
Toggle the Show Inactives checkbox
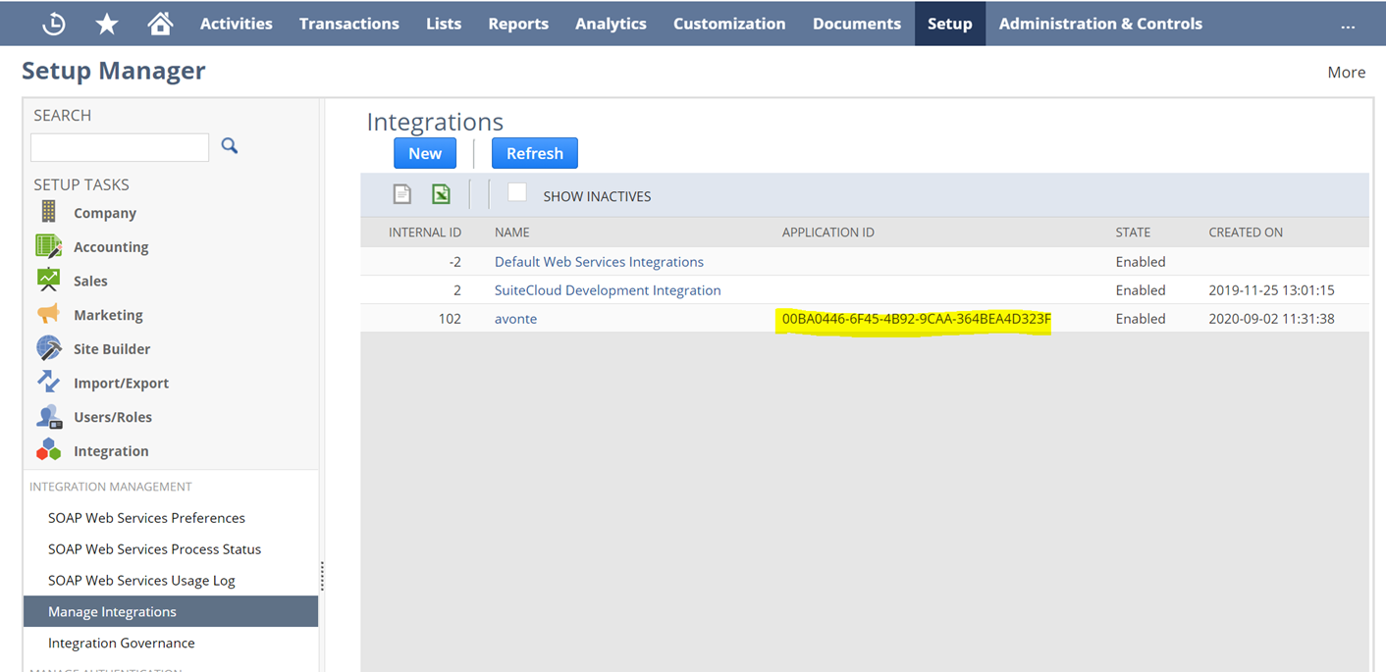[517, 192]
